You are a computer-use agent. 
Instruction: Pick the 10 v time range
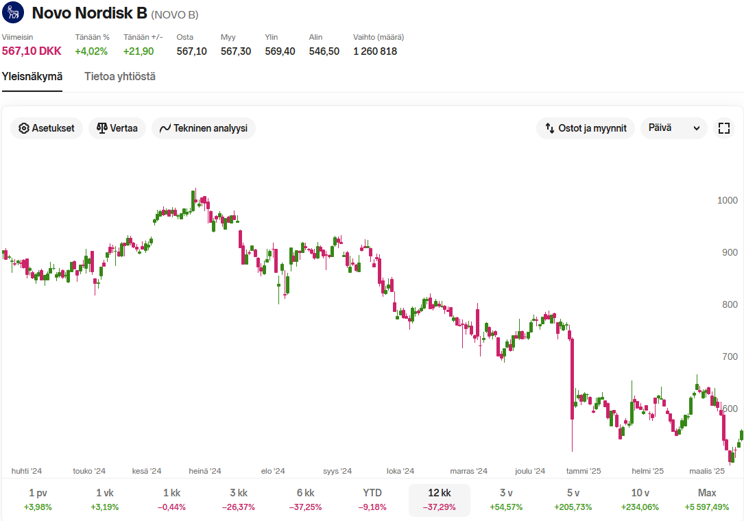point(640,499)
